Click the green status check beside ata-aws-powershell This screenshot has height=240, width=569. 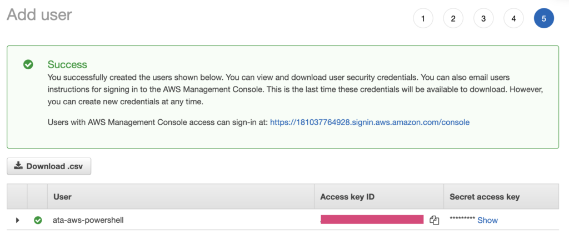click(x=38, y=220)
